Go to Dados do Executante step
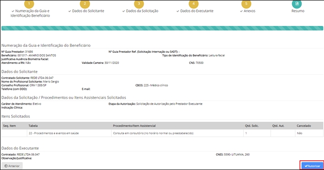This screenshot has height=170, width=324. pos(195,11)
